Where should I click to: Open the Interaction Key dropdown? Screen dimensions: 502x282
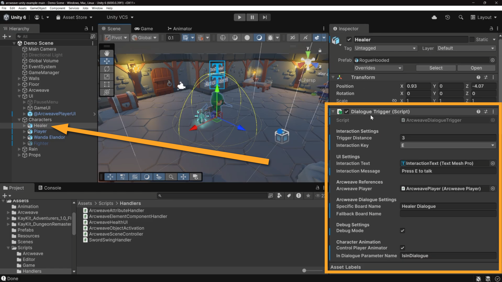pyautogui.click(x=448, y=145)
